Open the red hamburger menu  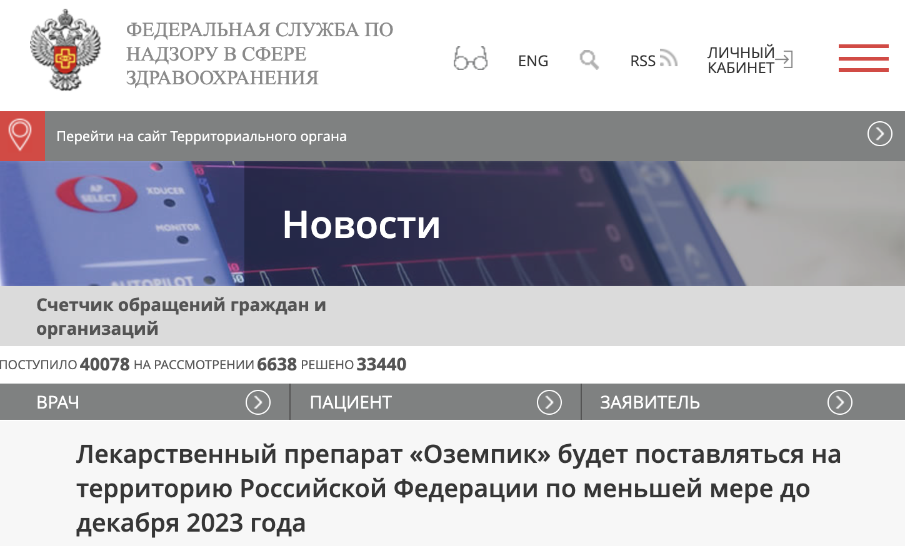864,58
